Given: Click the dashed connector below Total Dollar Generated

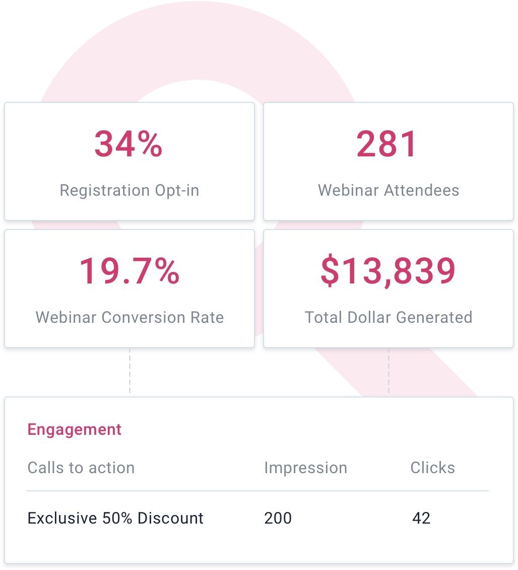Looking at the screenshot, I should [388, 371].
